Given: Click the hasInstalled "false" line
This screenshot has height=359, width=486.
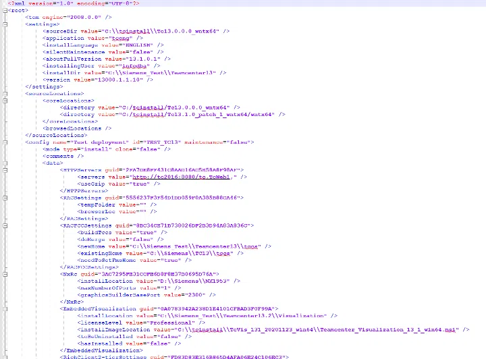Looking at the screenshot, I should tap(129, 343).
